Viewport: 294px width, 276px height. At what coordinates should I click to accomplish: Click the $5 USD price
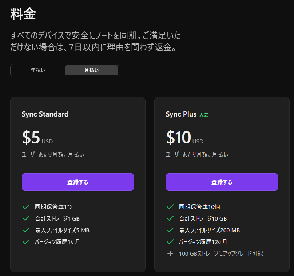[37, 137]
